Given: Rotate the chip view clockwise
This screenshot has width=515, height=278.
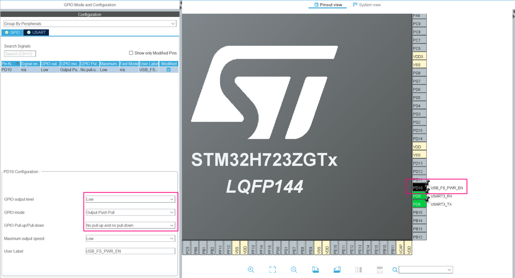Looking at the screenshot, I should click(315, 269).
